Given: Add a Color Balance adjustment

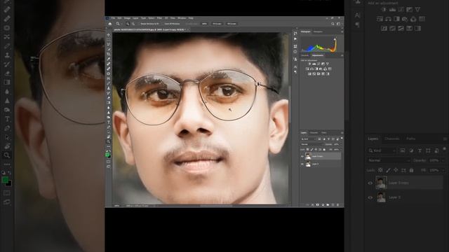Looking at the screenshot, I should coord(311,69).
